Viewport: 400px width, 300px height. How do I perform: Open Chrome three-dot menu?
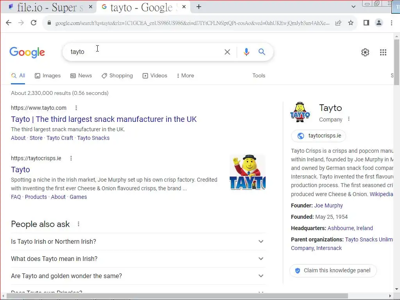391,23
